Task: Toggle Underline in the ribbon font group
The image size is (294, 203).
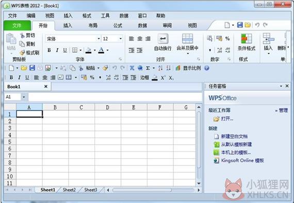Action: click(65, 50)
